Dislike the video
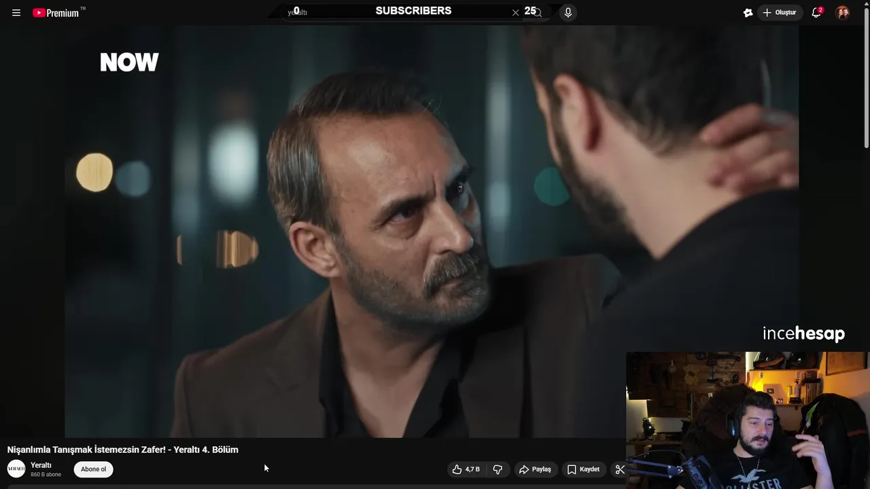870x489 pixels. coord(498,469)
